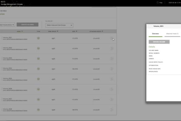Click type icon for Volume_0001 row

pos(38,38)
